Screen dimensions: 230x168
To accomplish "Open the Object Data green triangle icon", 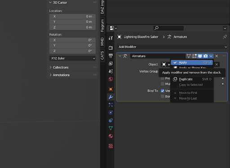I will [111, 128].
